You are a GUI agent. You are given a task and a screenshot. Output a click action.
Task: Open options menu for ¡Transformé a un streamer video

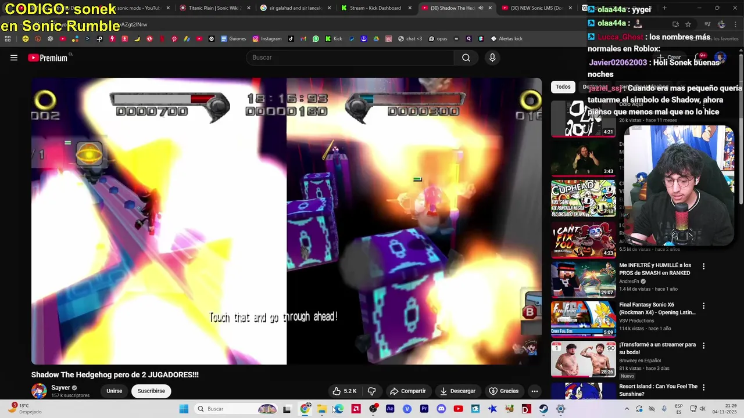703,345
